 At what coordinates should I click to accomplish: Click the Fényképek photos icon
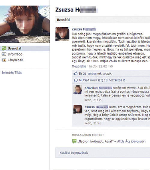click(x=4, y=60)
